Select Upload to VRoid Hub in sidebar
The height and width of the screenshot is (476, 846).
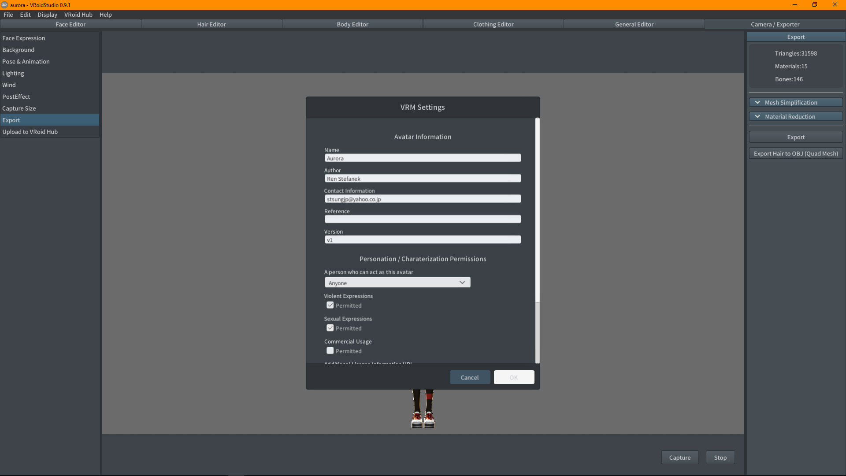click(x=30, y=132)
